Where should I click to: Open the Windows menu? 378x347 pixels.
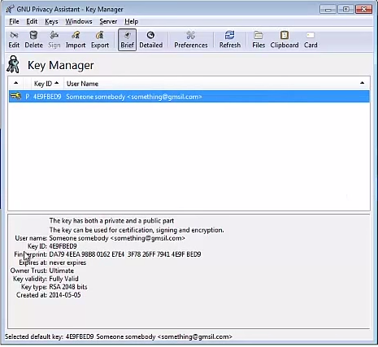[79, 21]
